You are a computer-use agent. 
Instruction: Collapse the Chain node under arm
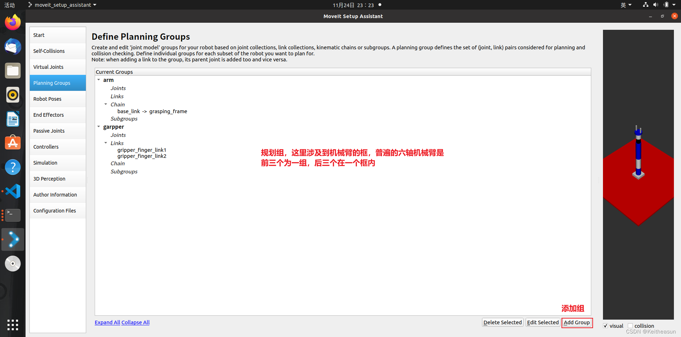106,104
